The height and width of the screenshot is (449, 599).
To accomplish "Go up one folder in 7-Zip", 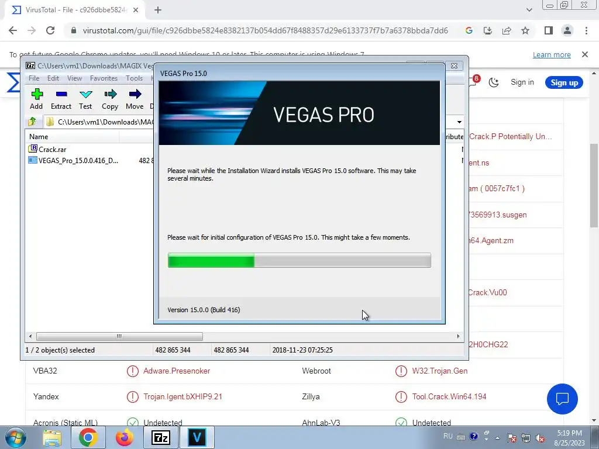I will pyautogui.click(x=32, y=122).
